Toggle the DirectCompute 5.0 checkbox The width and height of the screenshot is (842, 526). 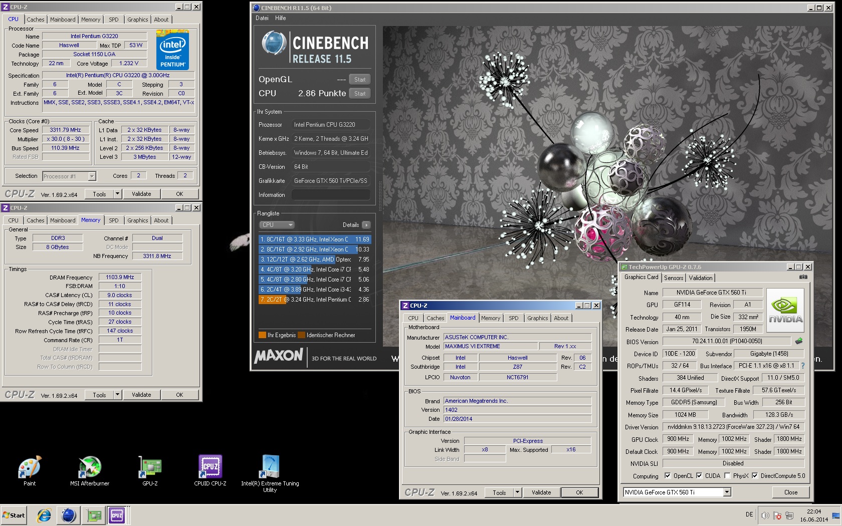click(755, 476)
